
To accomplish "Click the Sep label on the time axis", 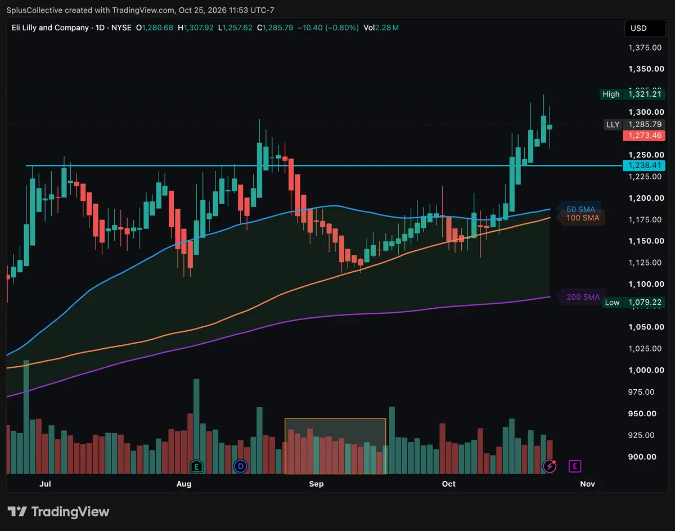I will pyautogui.click(x=316, y=484).
